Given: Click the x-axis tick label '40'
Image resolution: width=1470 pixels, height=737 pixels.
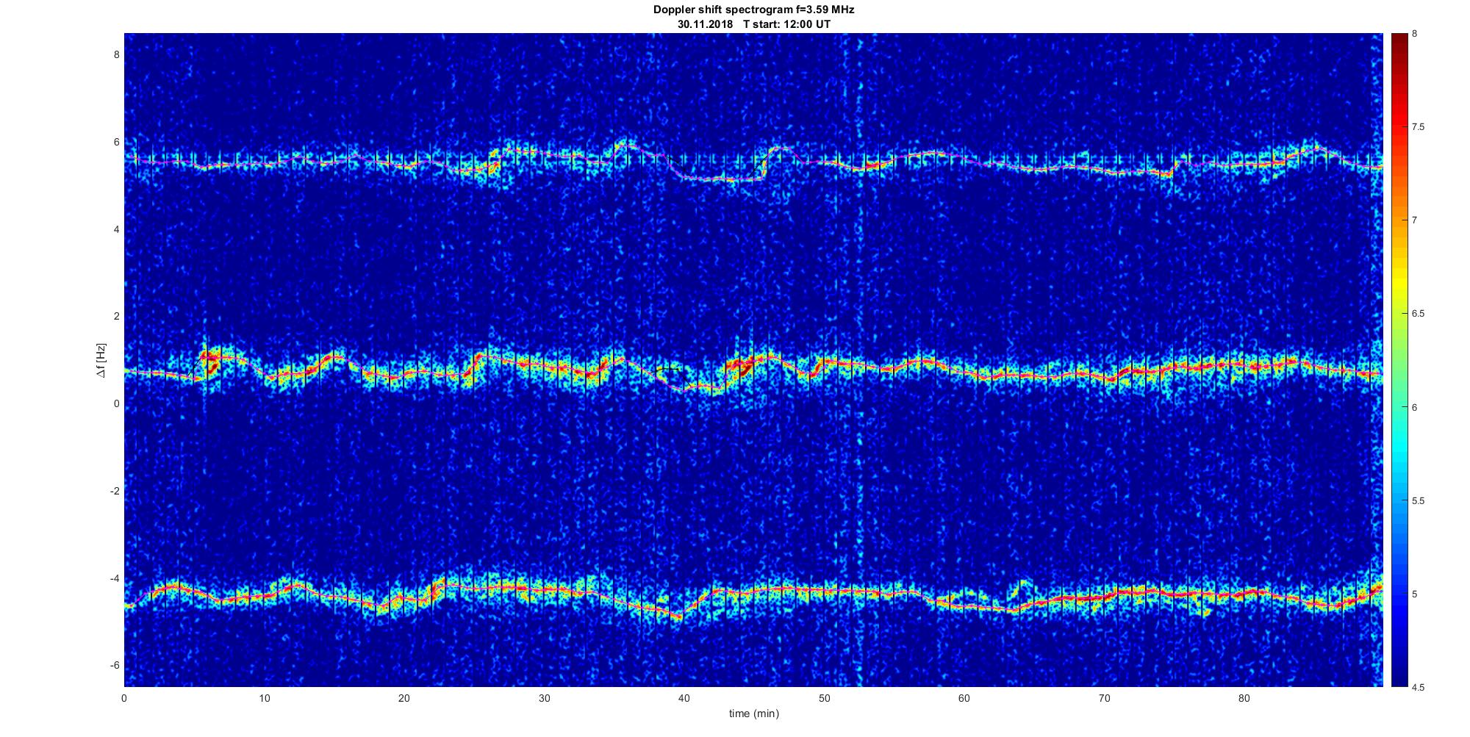Looking at the screenshot, I should click(684, 698).
